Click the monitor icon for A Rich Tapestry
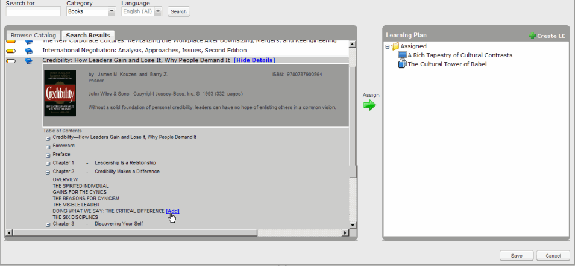575x266 pixels. (403, 55)
